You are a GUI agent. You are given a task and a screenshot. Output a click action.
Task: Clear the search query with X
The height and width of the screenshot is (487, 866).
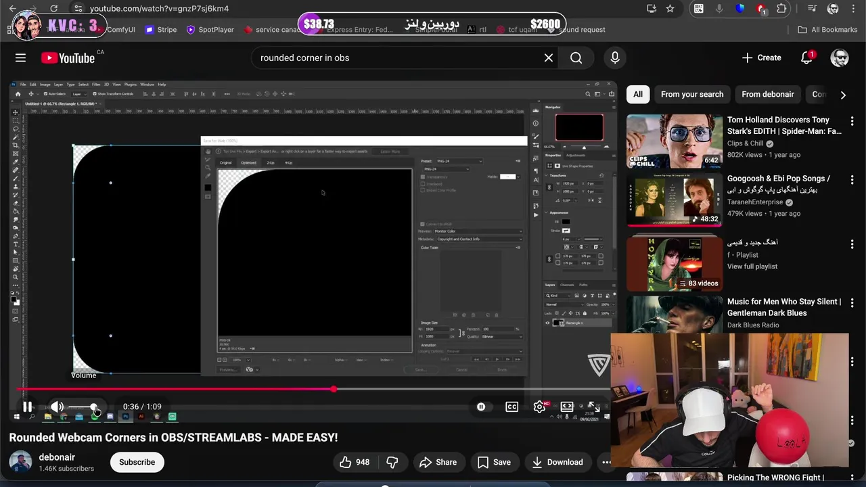coord(549,57)
